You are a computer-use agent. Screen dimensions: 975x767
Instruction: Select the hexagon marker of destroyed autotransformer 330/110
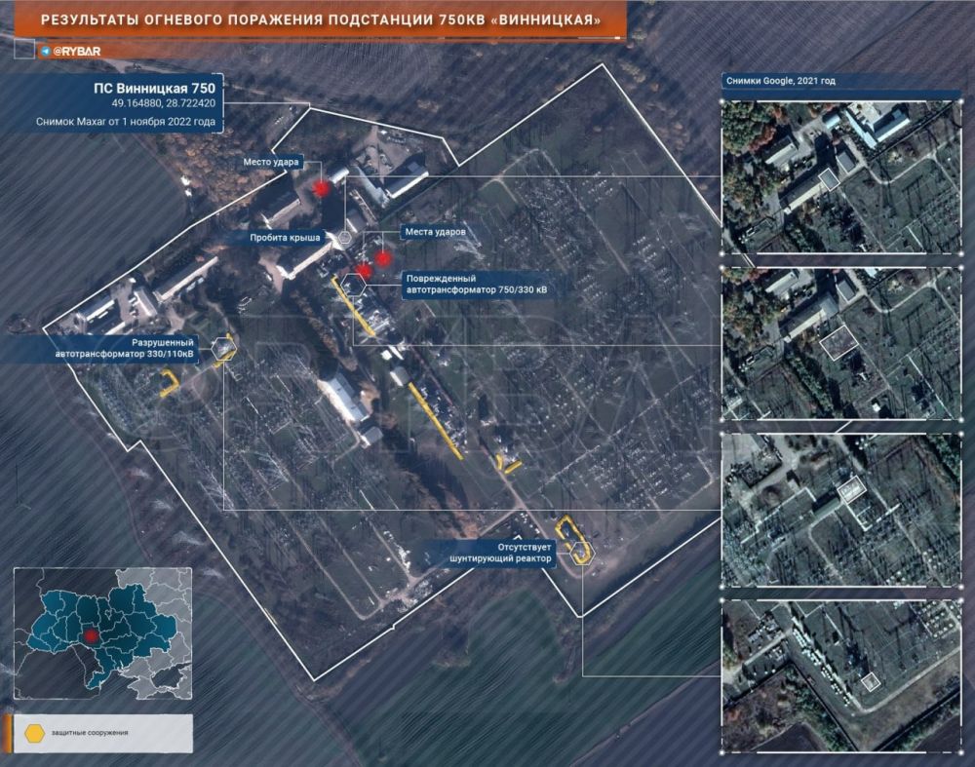point(223,348)
